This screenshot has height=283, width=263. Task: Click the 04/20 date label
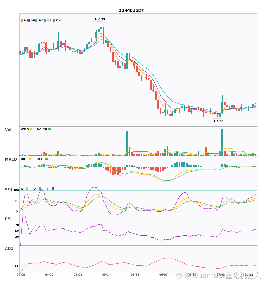click(x=49, y=275)
